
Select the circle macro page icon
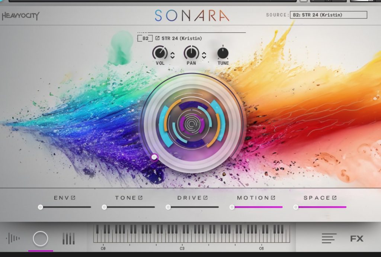pos(41,239)
